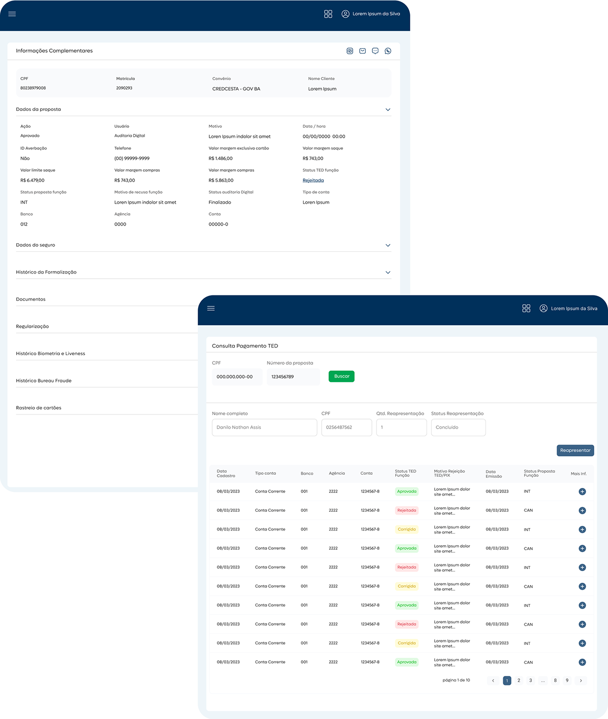The height and width of the screenshot is (719, 608).
Task: Click Aprovada badge in first table row
Action: coord(407,491)
